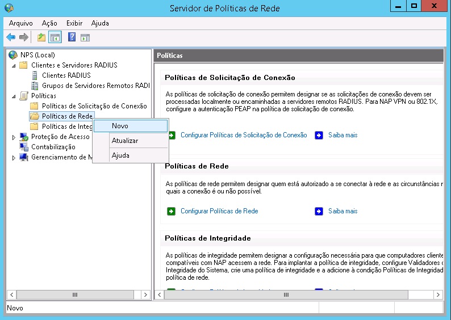Open the Ajuda menu in menu bar
The height and width of the screenshot is (320, 451).
100,23
